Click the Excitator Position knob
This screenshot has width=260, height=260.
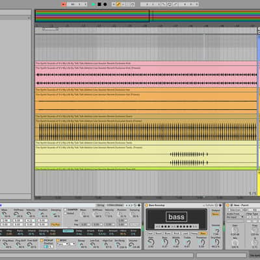[42, 213]
